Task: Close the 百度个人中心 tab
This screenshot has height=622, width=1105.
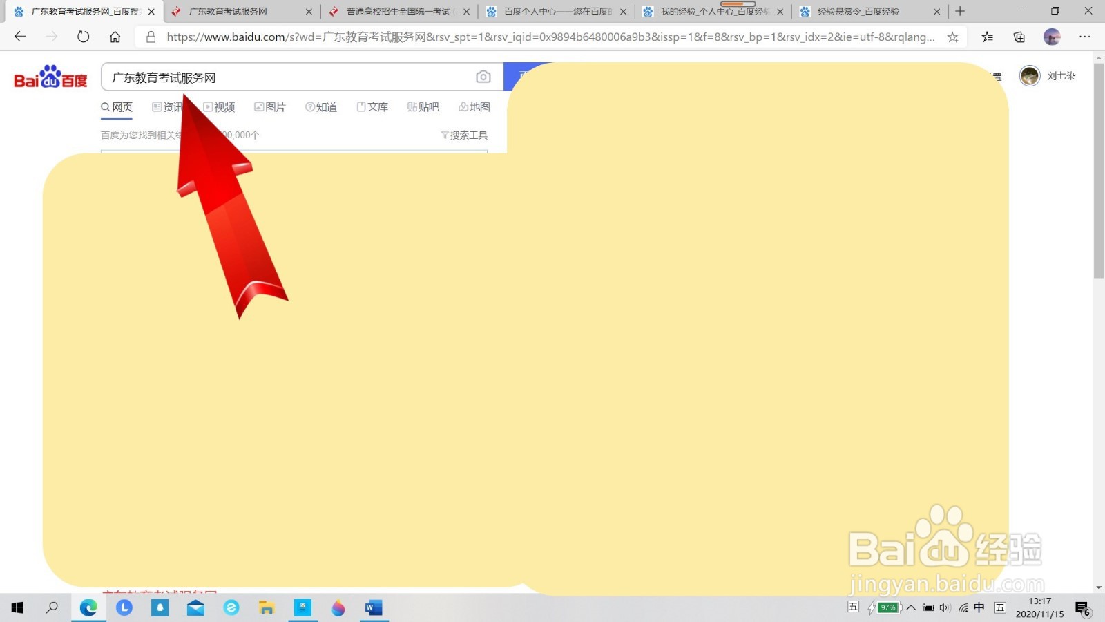Action: click(x=623, y=12)
